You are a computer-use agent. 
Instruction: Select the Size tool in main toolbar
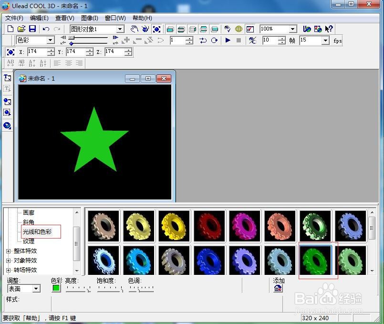pos(157,29)
